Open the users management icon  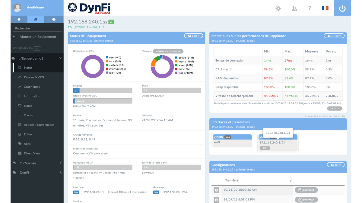(294, 8)
